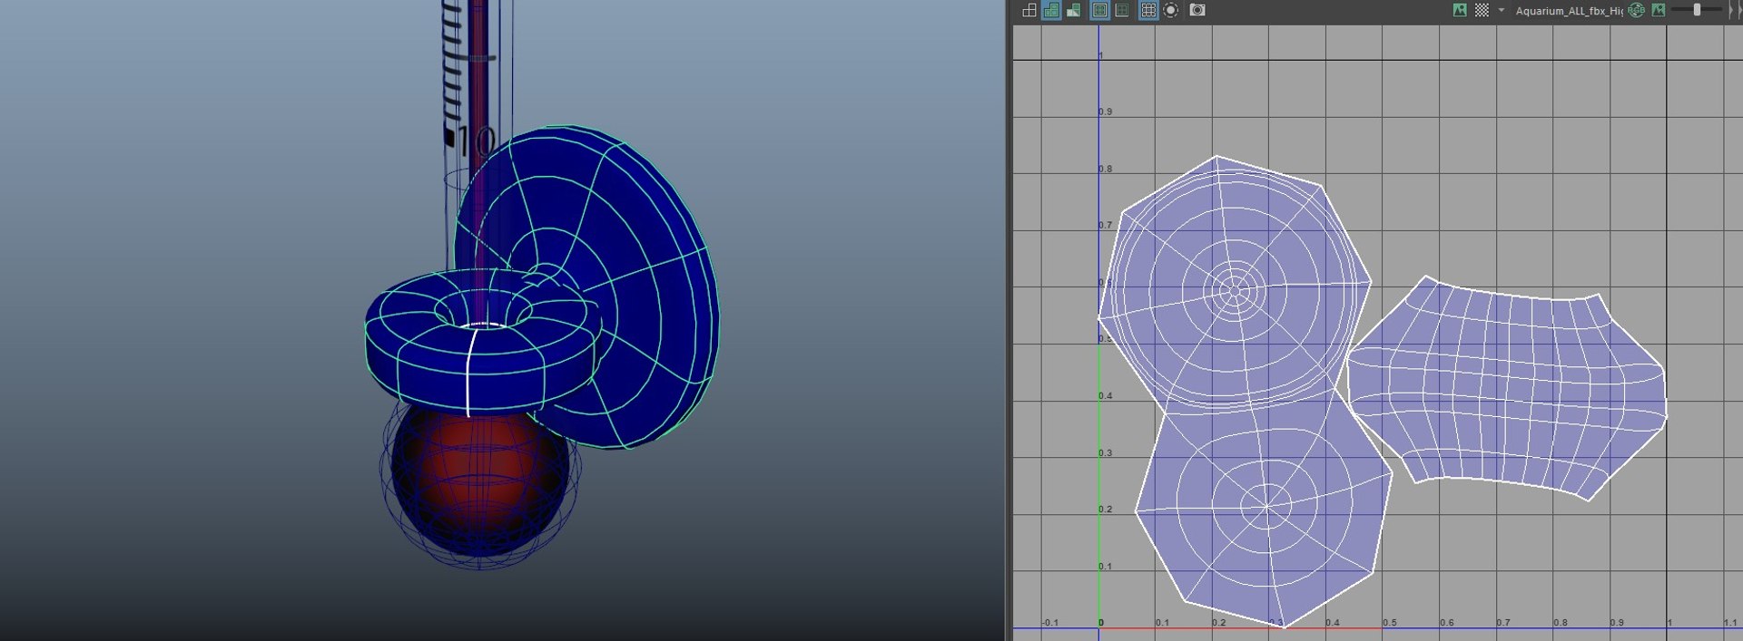Toggle display image icon in UV toolbar
The image size is (1743, 641).
click(1460, 10)
